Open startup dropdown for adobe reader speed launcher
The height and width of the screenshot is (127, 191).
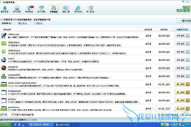click(x=188, y=84)
